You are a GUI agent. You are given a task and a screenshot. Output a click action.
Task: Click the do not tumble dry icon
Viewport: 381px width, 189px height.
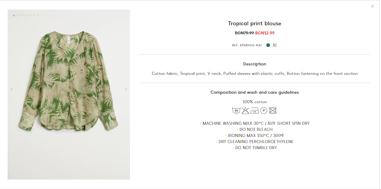273,110
